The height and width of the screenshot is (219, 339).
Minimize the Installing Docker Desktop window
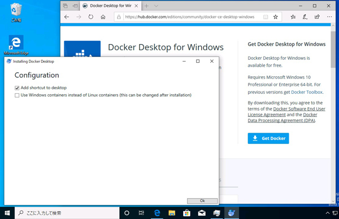(x=184, y=61)
